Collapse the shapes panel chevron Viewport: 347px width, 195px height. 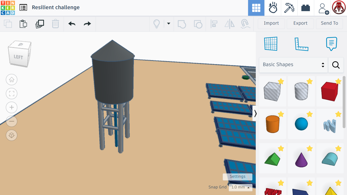(x=255, y=113)
